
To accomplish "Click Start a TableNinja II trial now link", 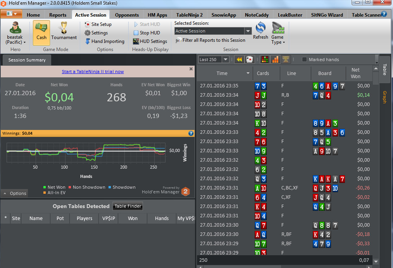I will pos(93,72).
